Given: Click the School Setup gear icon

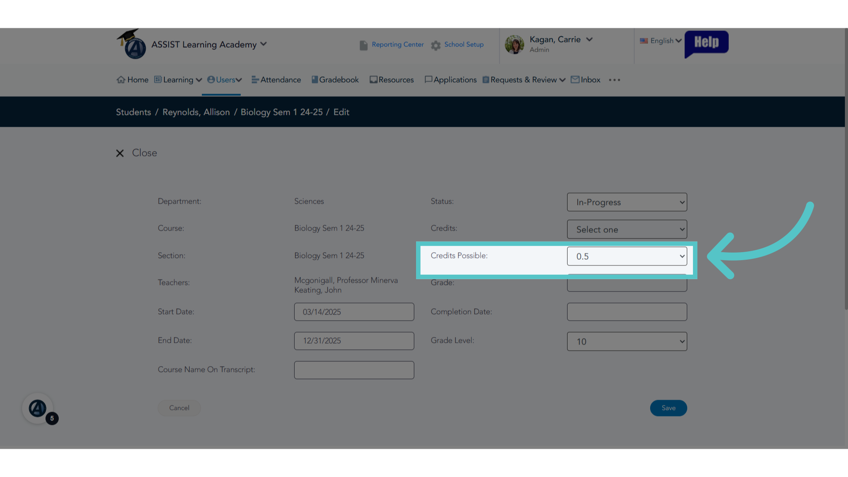Looking at the screenshot, I should (x=435, y=45).
